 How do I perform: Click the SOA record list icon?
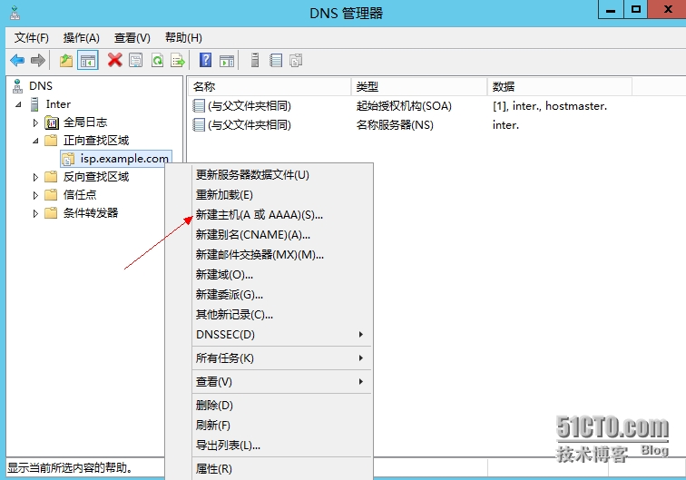[x=199, y=106]
